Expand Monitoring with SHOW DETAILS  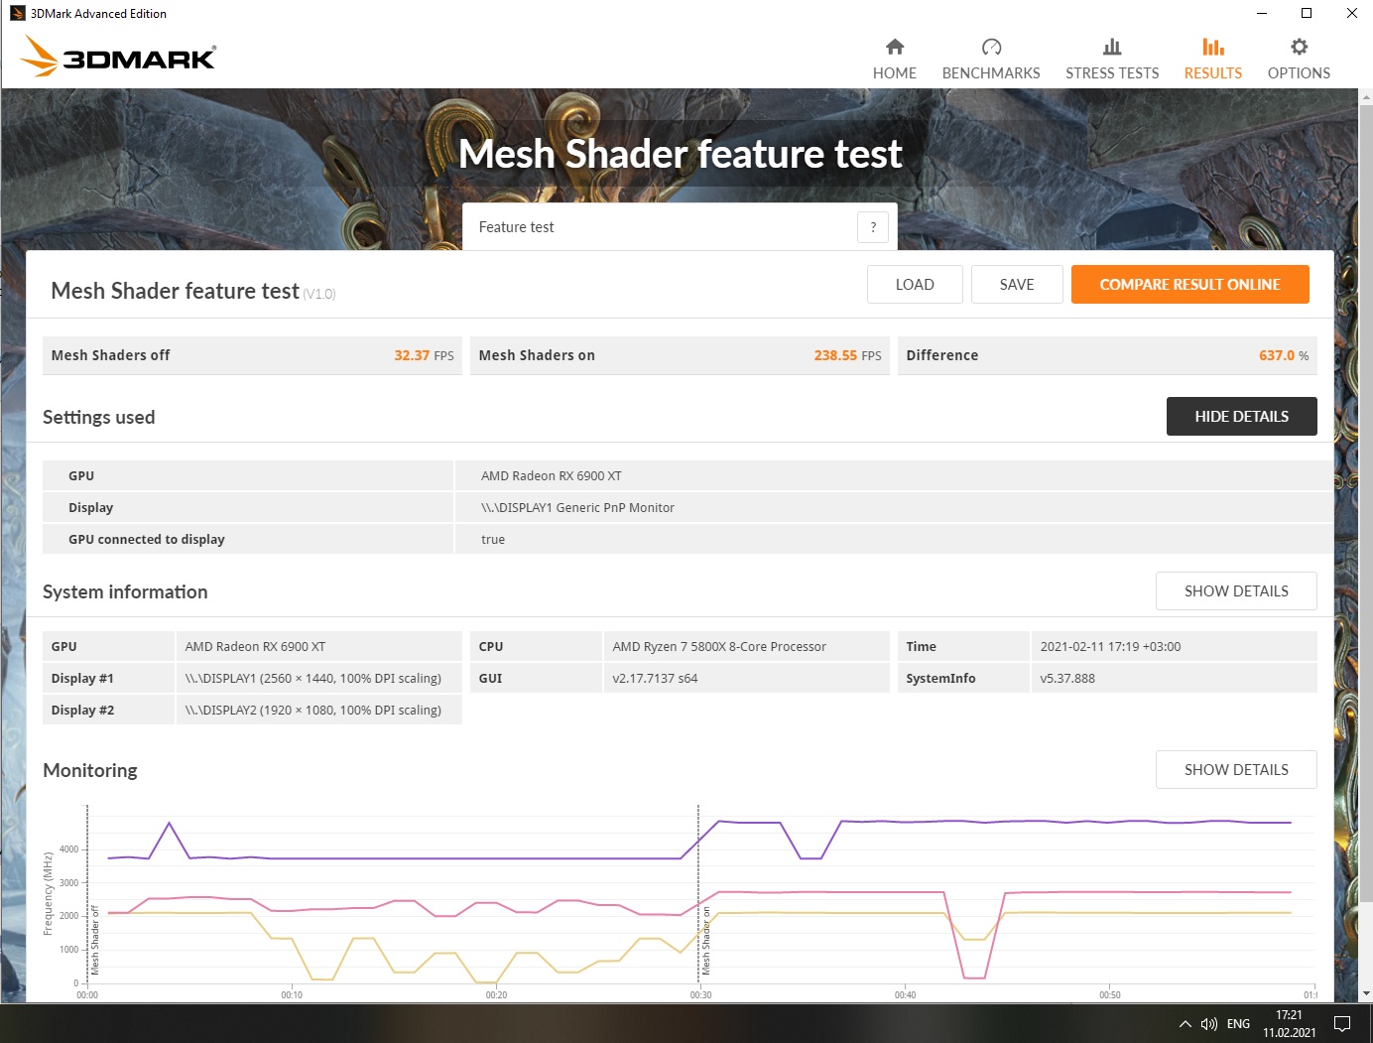[x=1236, y=770]
